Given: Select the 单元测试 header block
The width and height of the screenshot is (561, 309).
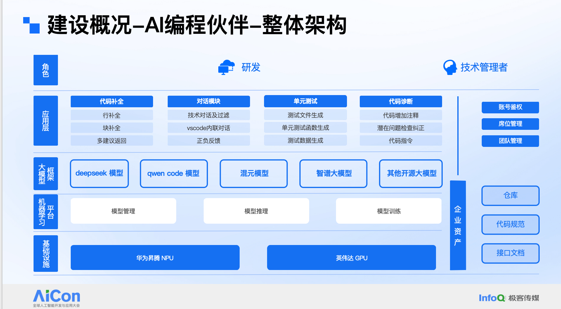Looking at the screenshot, I should (x=306, y=101).
